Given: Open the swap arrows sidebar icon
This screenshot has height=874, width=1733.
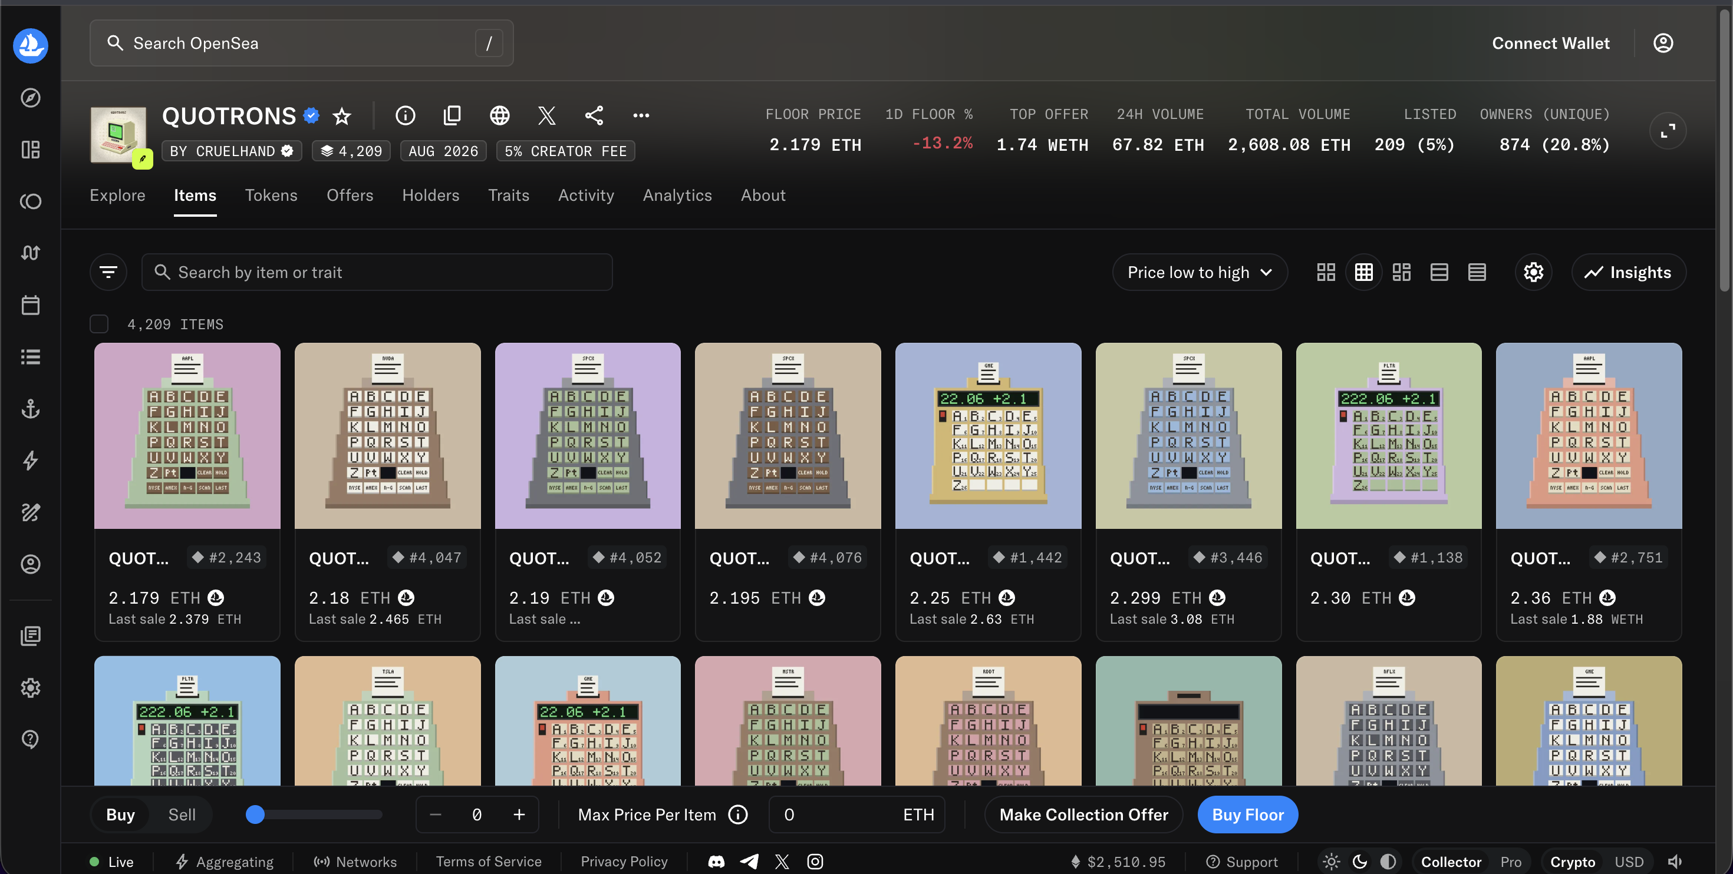Looking at the screenshot, I should (30, 253).
